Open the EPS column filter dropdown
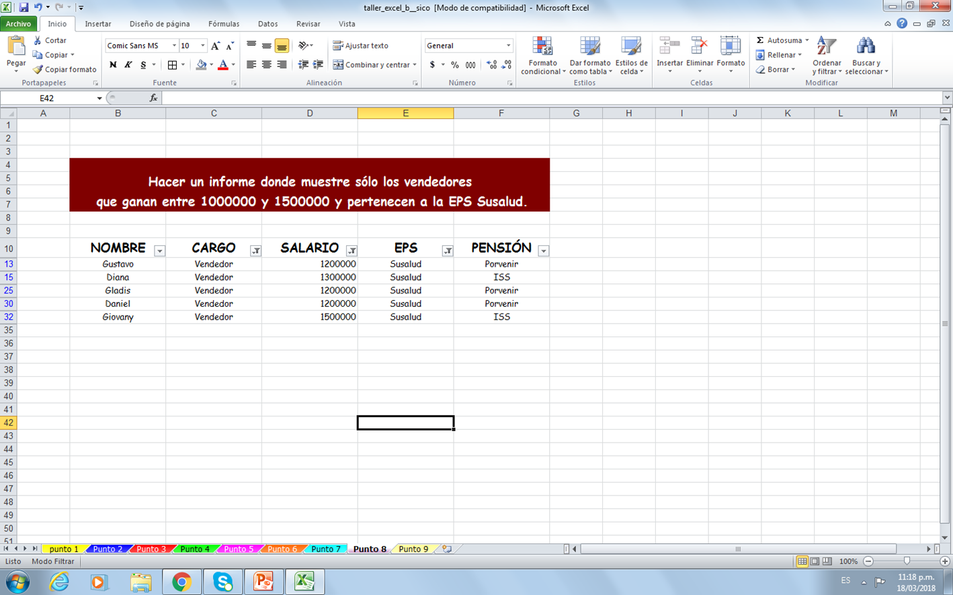Image resolution: width=953 pixels, height=595 pixels. (448, 250)
